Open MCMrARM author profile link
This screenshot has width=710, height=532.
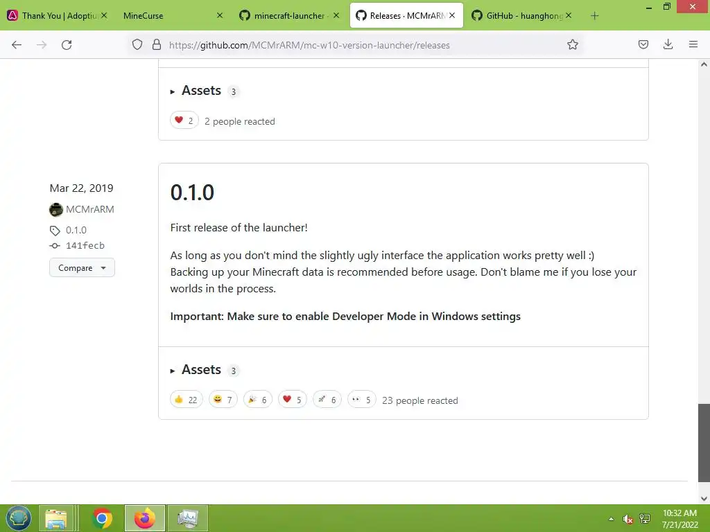click(90, 209)
